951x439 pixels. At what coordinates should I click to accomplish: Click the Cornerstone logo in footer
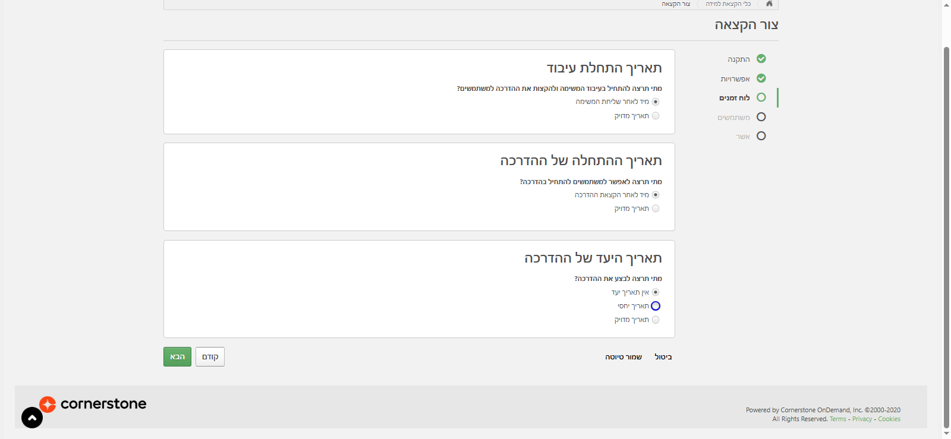pos(93,404)
